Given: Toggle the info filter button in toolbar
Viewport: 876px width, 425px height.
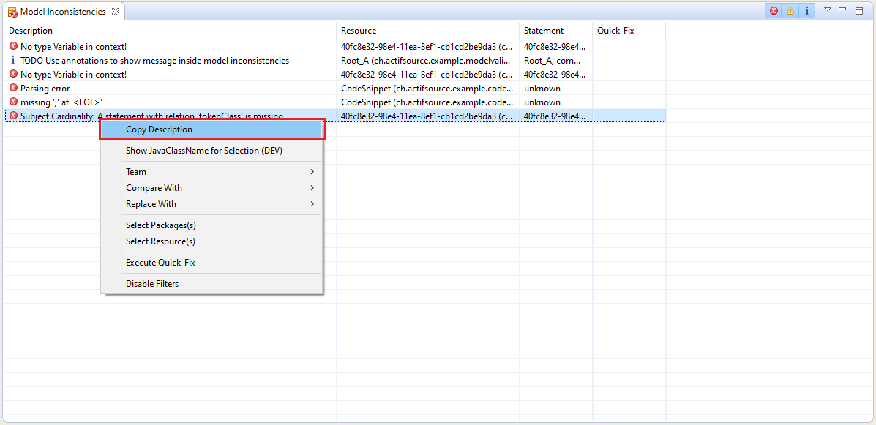Looking at the screenshot, I should 806,11.
